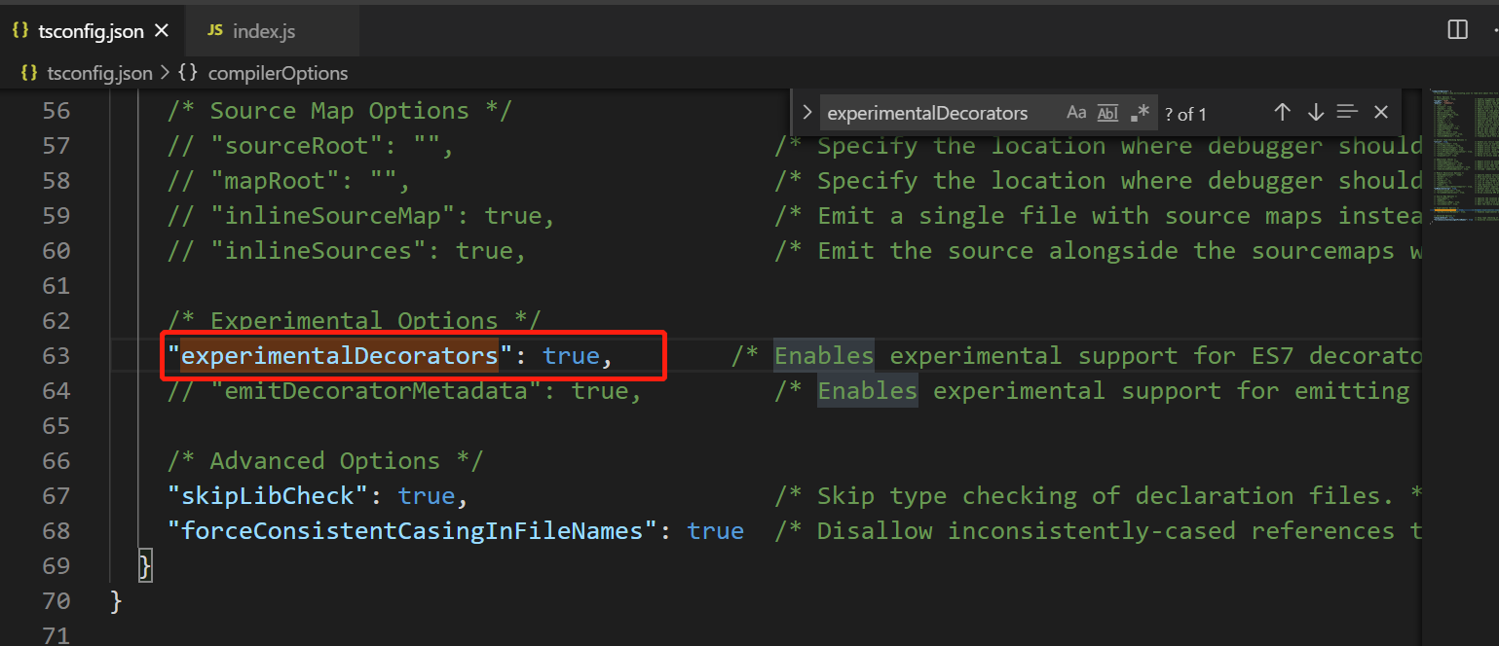
Task: Open the Split Editor icon
Action: tap(1457, 29)
